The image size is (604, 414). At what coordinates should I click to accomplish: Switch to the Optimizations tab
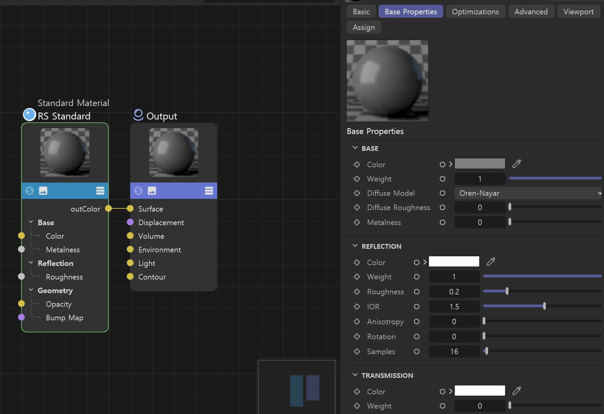475,12
